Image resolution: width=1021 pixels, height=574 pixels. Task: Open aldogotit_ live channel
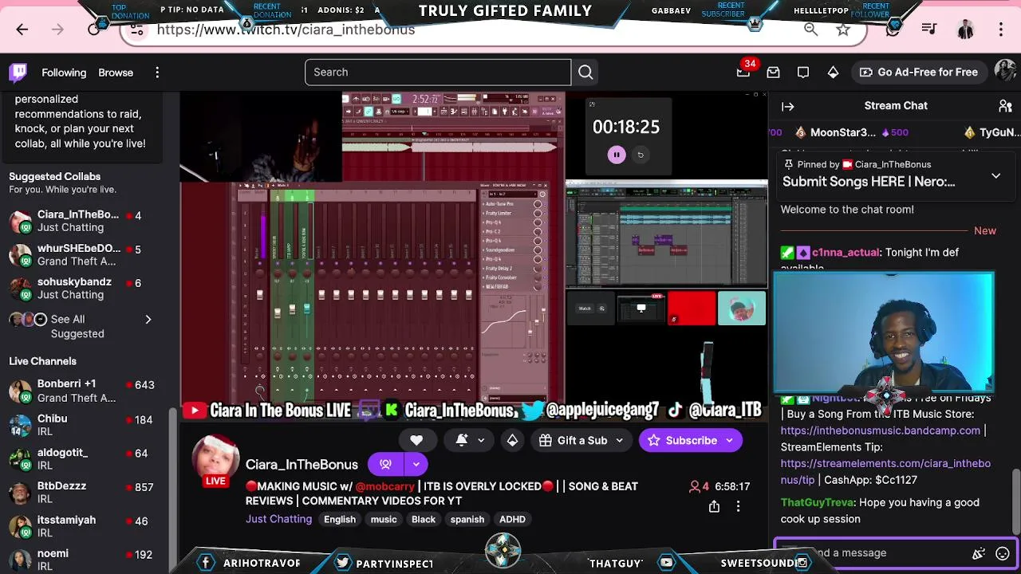click(80, 458)
